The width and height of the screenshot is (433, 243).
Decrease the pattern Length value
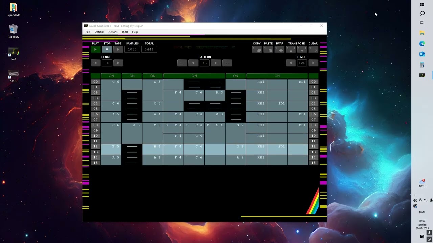[x=95, y=63]
